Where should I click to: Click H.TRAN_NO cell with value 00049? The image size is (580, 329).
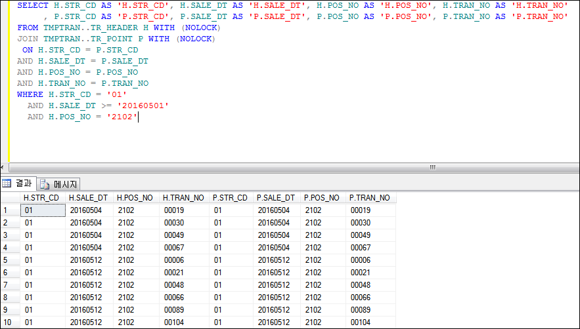[184, 235]
